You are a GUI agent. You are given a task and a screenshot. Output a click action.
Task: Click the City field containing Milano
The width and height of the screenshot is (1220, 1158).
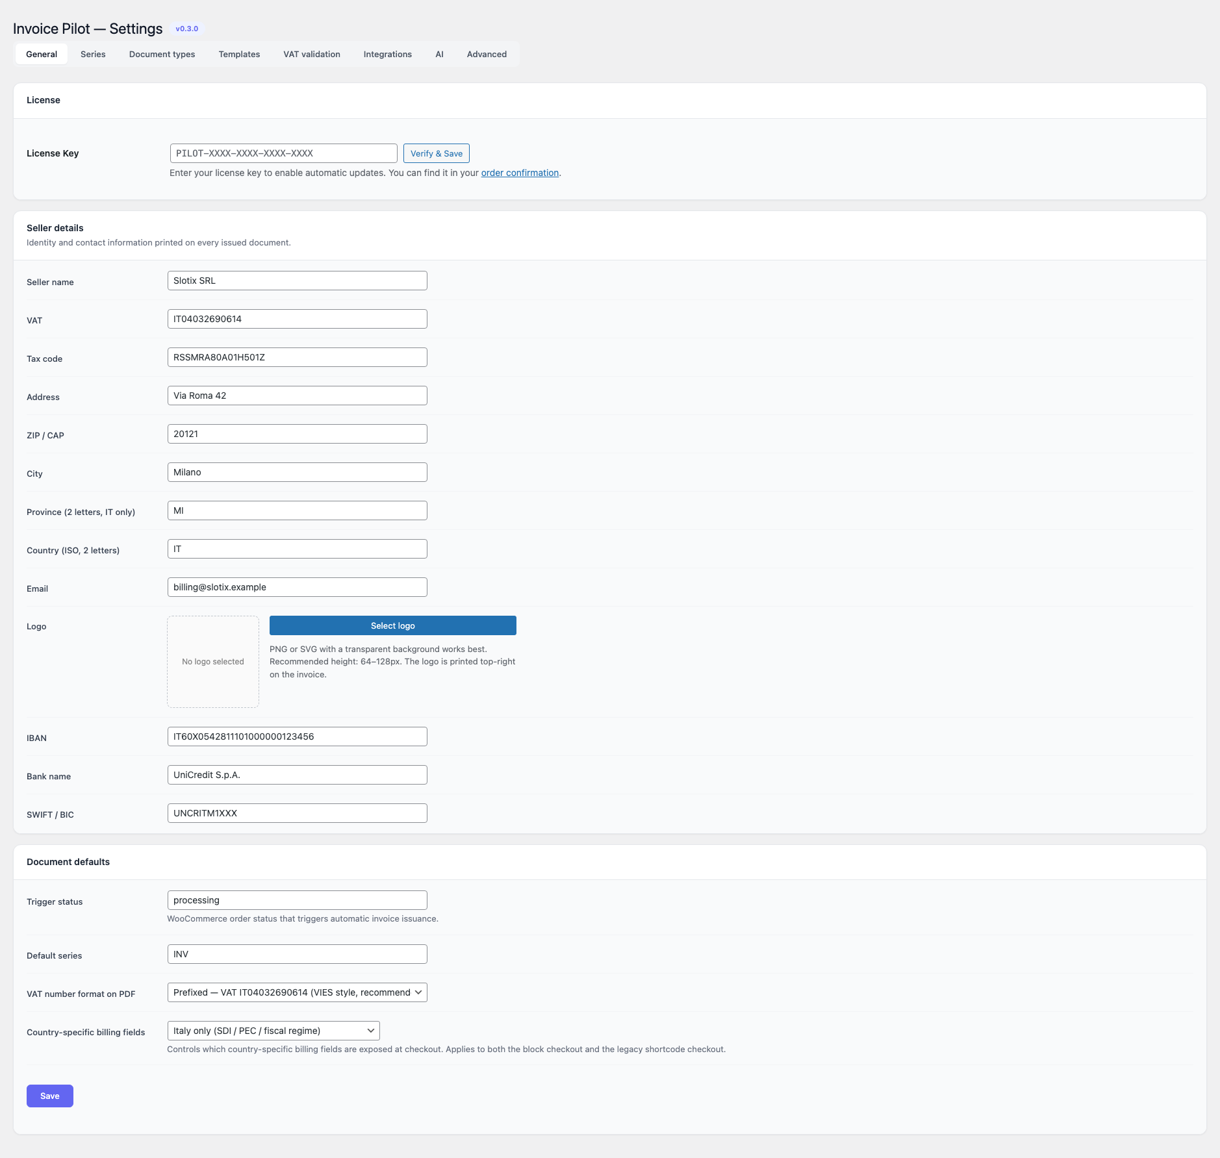298,472
